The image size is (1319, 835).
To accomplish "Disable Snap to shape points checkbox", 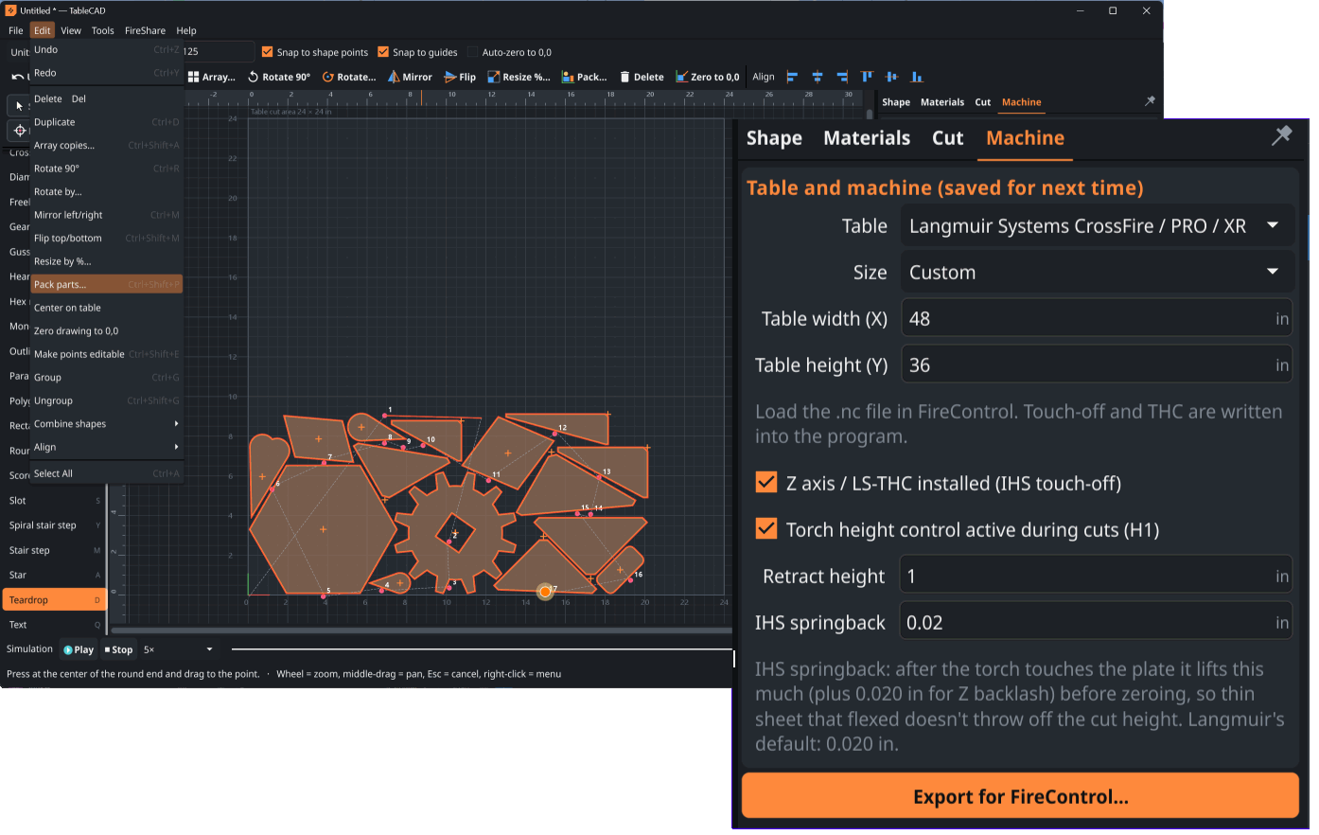I will (x=267, y=52).
